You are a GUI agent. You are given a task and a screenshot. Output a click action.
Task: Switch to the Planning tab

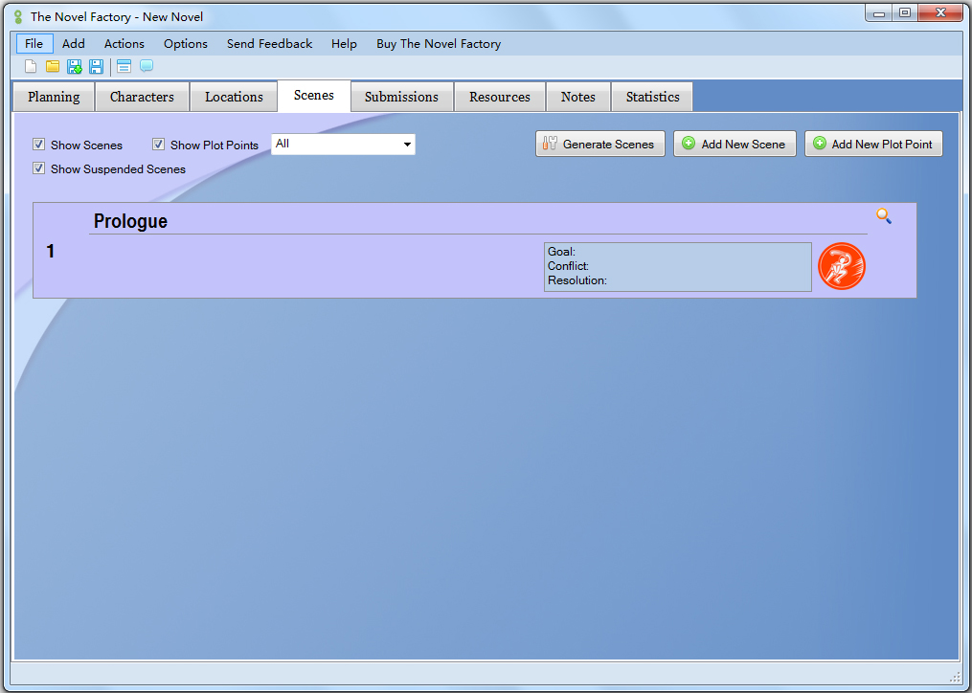pyautogui.click(x=54, y=97)
